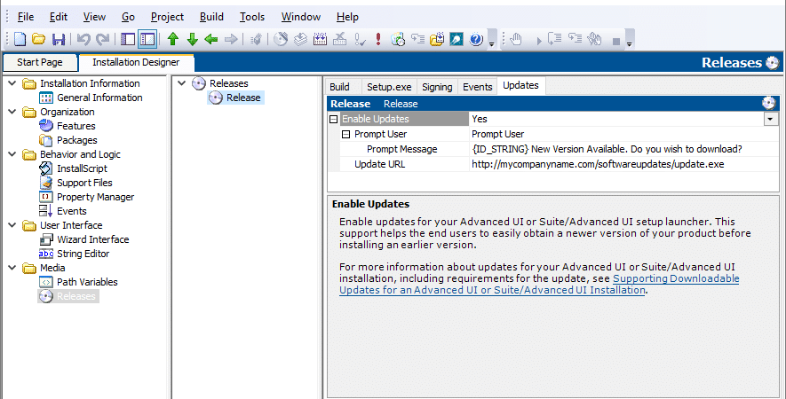Collapse the Installation Information tree node
The height and width of the screenshot is (399, 786).
point(12,83)
